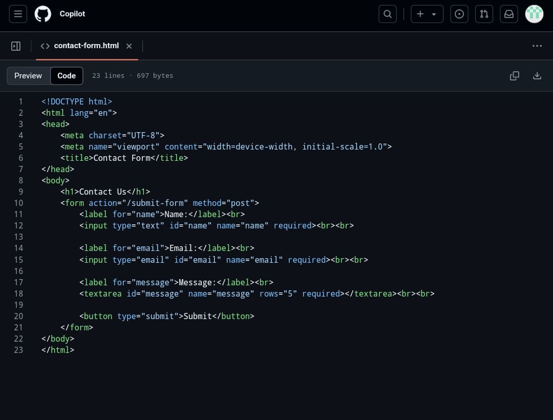This screenshot has height=420, width=553.
Task: Click the form action="/submit-form" line
Action: [160, 203]
